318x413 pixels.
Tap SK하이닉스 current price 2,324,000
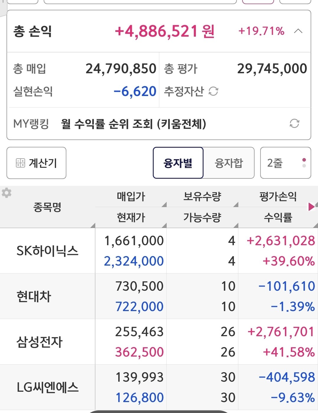click(134, 261)
